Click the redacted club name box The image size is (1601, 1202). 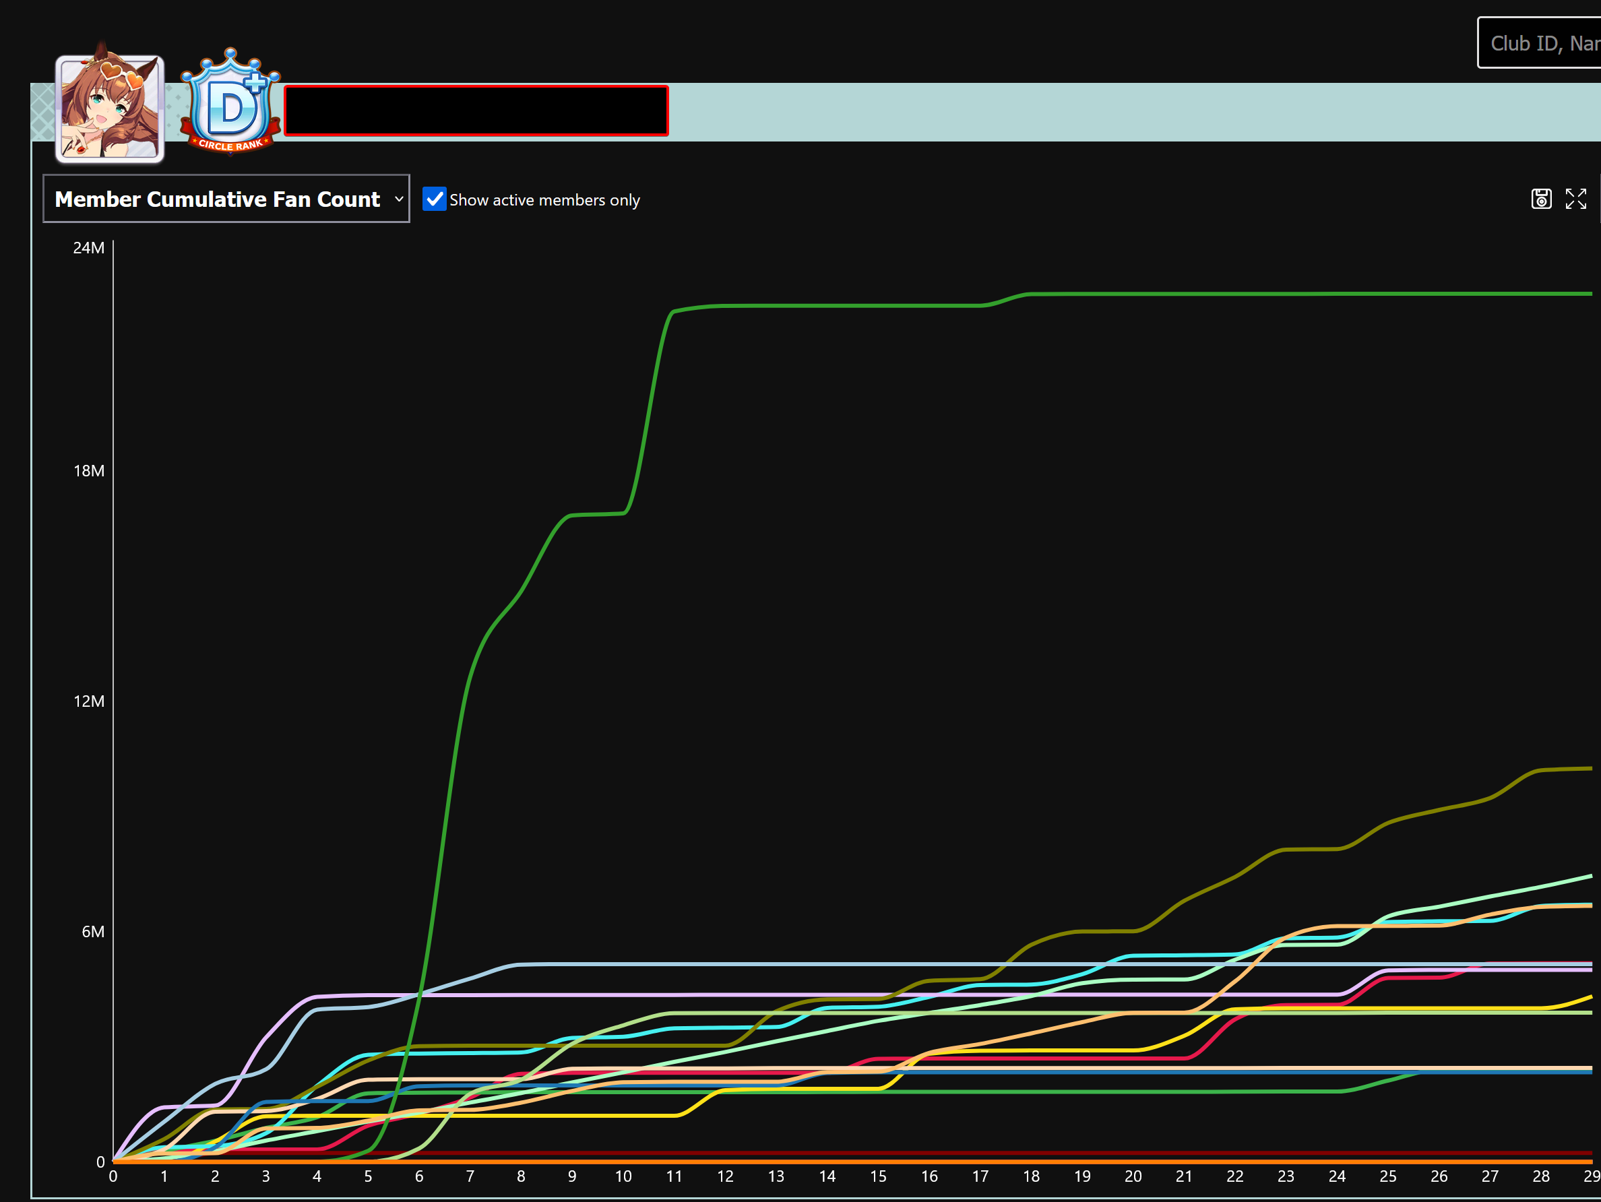point(476,110)
